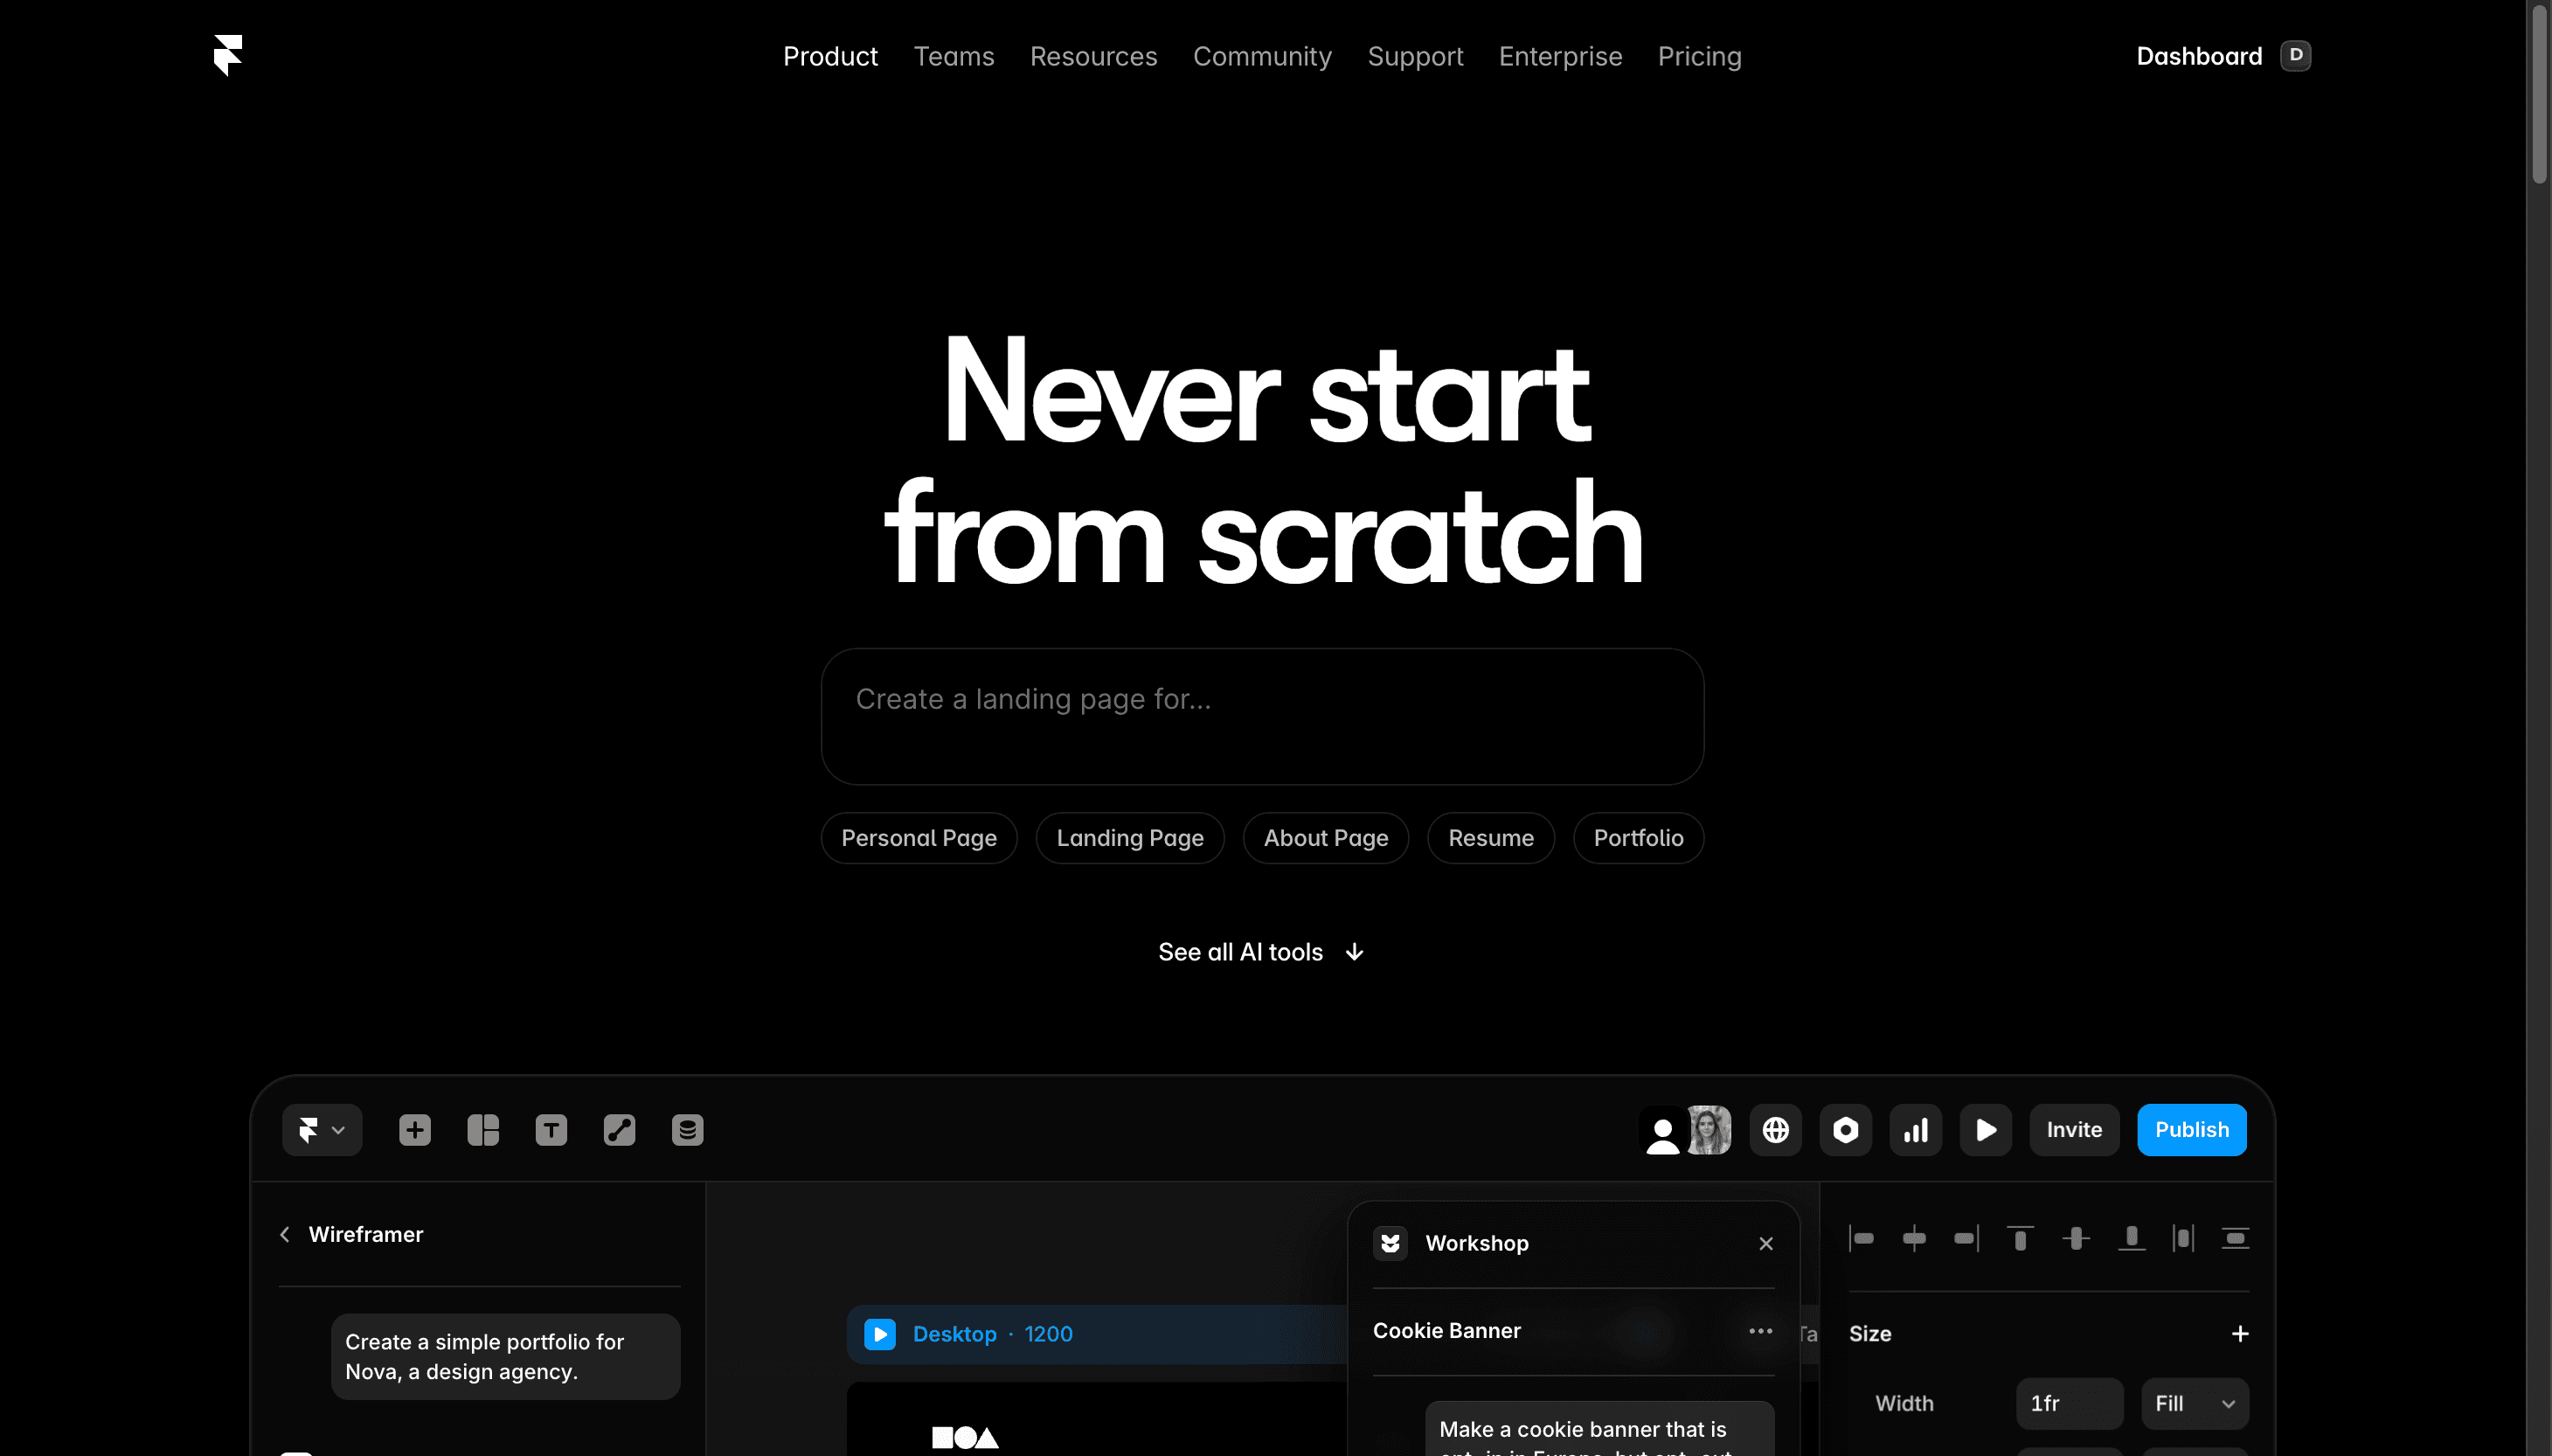Click the D account avatar badge
Viewport: 2552px width, 1456px height.
click(2296, 55)
